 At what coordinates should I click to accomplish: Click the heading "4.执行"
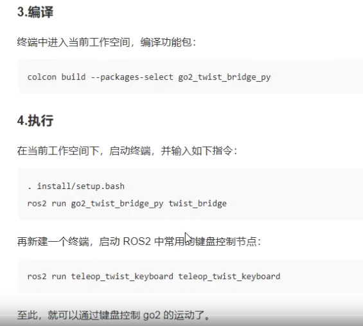click(x=35, y=121)
